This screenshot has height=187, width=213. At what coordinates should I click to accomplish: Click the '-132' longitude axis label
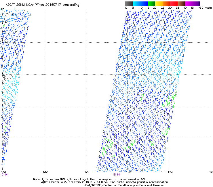point(44,172)
